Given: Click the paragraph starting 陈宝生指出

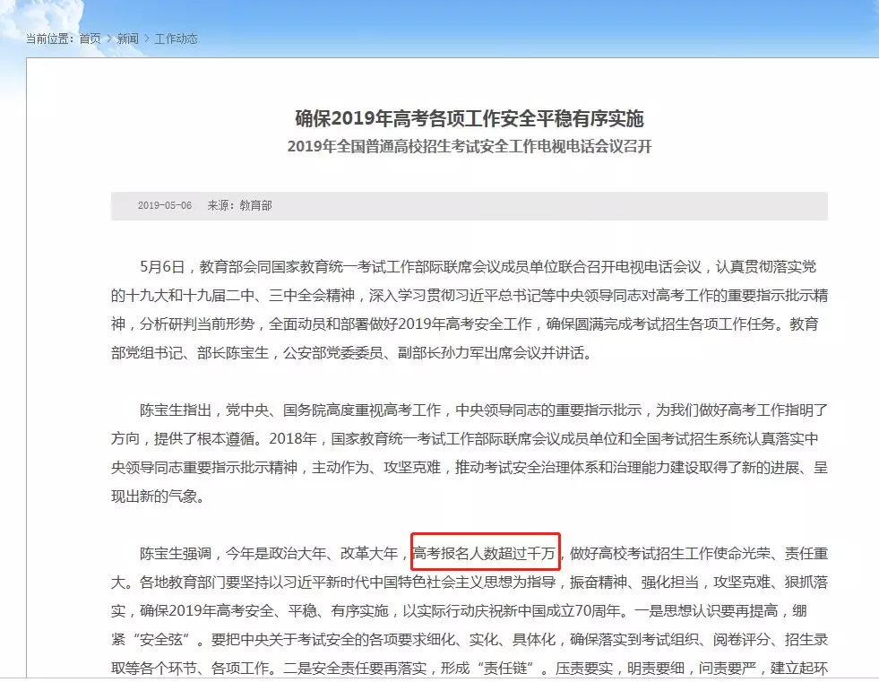Looking at the screenshot, I should coord(470,453).
